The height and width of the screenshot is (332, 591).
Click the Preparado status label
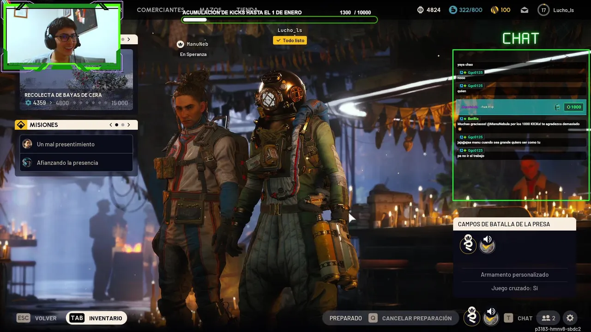tap(346, 318)
